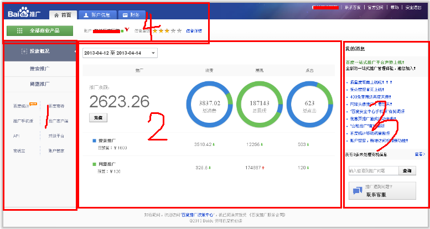Click the 326.6 consumption value
Screen dimensions: 430x229
201,168
